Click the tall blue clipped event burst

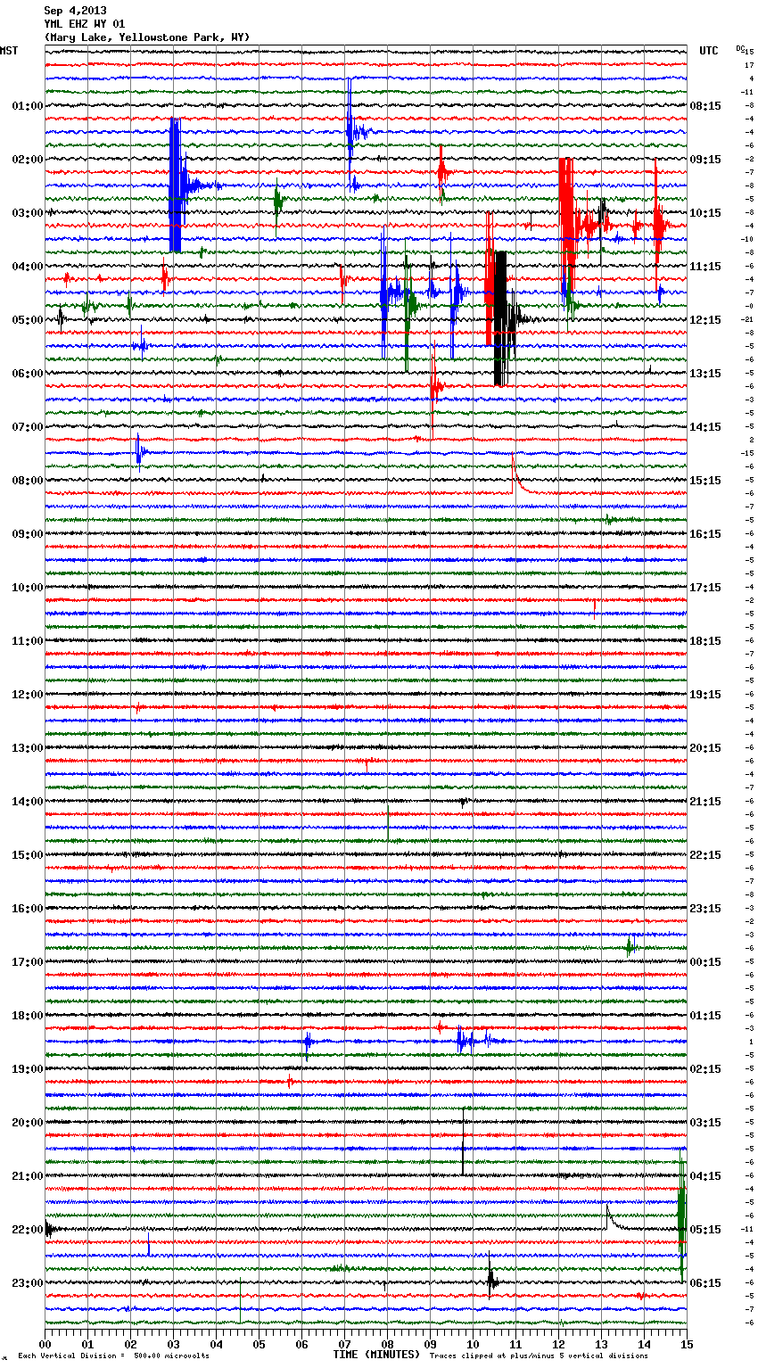(175, 185)
